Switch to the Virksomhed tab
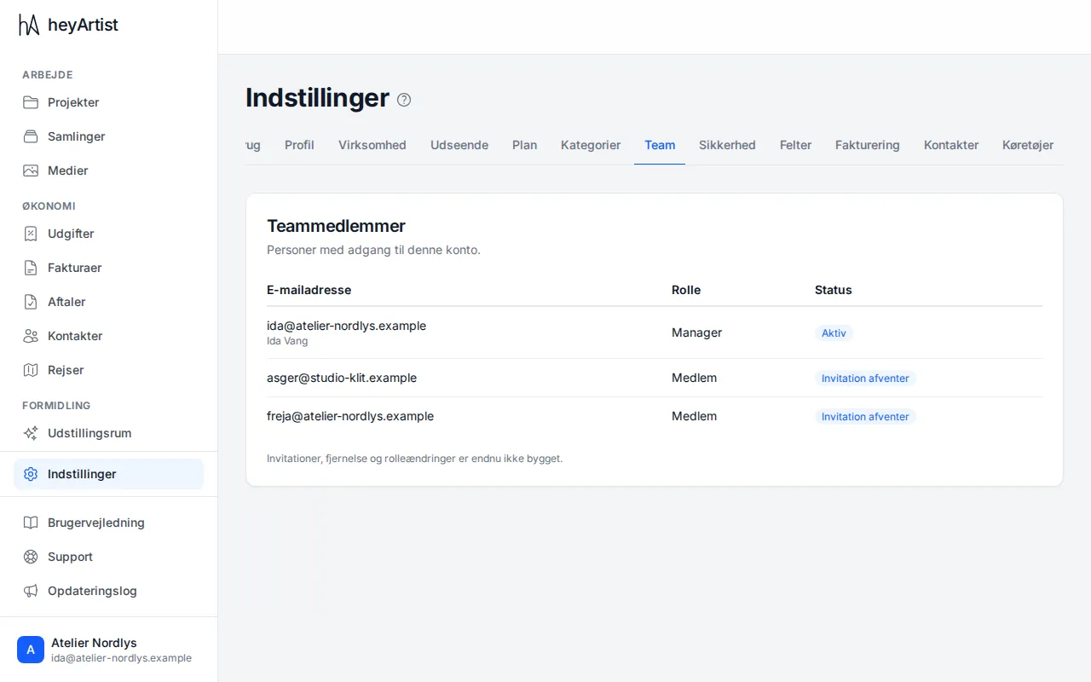Screen dimensions: 1091x682 pos(372,145)
